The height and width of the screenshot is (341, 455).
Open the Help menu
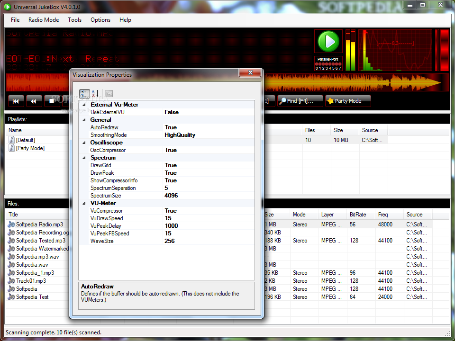click(125, 20)
